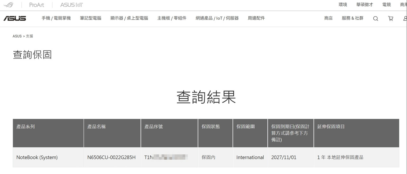Click the 支援 breadcrumb link
Viewport: 407px width, 174px height.
click(29, 36)
